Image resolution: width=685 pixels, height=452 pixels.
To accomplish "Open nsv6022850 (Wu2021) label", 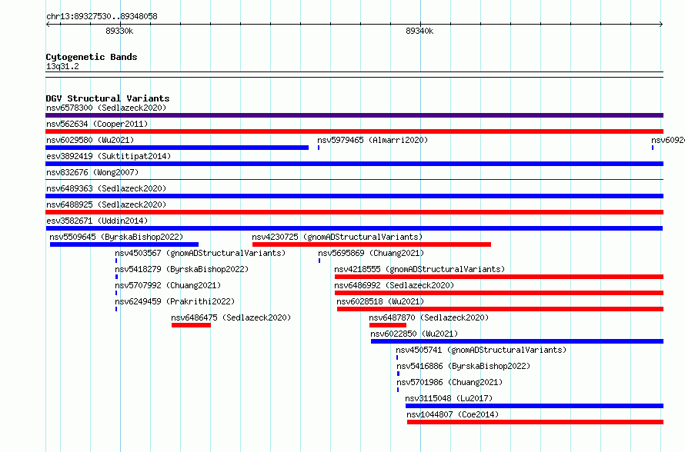I will click(414, 334).
